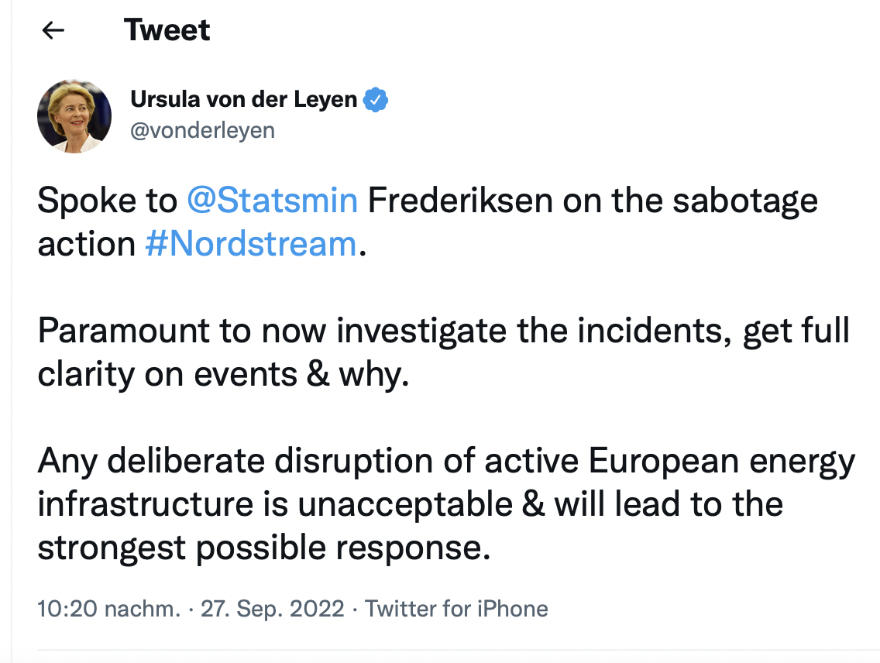
Task: Click the @vonderleyen handle
Action: tap(202, 130)
